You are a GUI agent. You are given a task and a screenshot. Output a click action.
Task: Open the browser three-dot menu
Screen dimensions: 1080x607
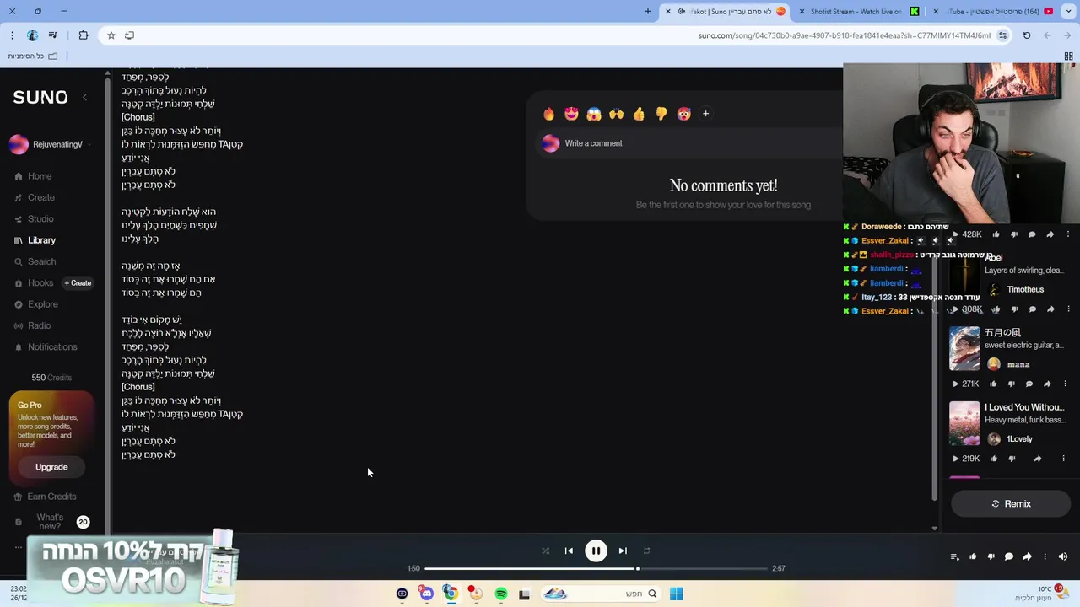pyautogui.click(x=12, y=35)
